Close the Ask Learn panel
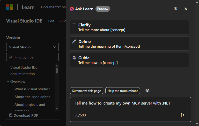This screenshot has height=126, width=199. (186, 9)
